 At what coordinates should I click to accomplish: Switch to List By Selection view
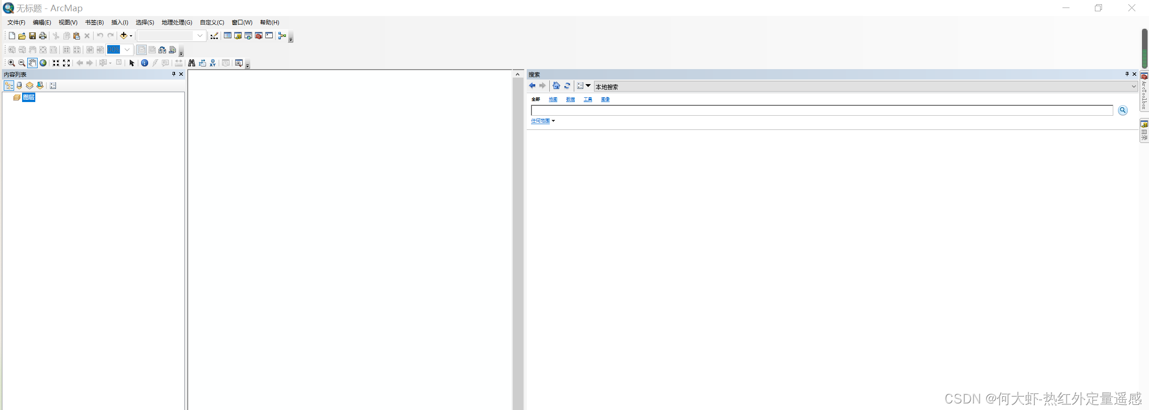coord(40,86)
